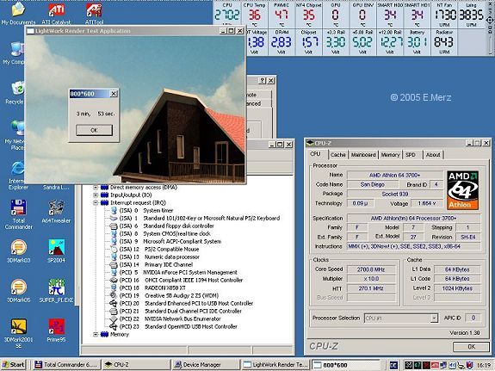Switch to the SPD tab in CPU-Z
This screenshot has width=495, height=371.
click(x=411, y=155)
